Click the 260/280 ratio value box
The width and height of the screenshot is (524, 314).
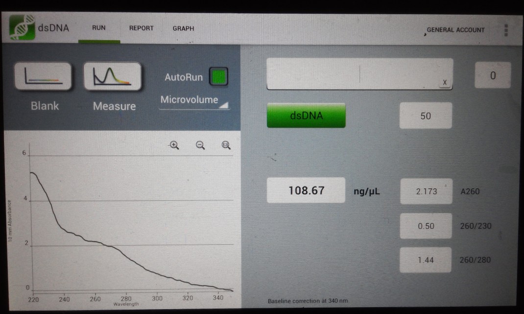(426, 260)
